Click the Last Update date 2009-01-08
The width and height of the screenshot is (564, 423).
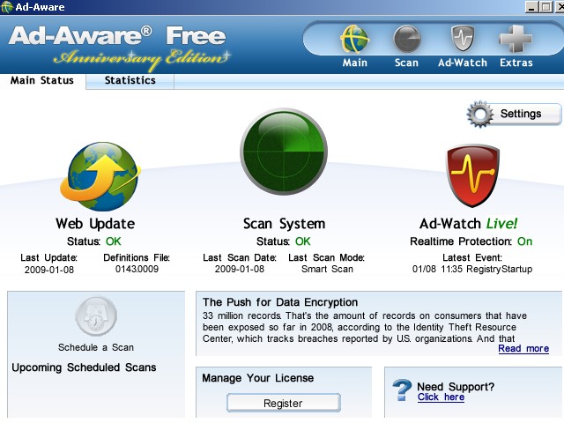49,270
